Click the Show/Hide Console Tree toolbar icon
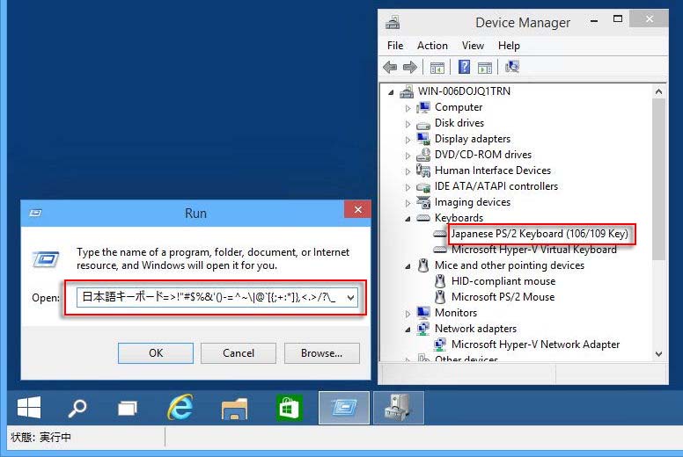Viewport: 683px width, 457px height. [437, 68]
